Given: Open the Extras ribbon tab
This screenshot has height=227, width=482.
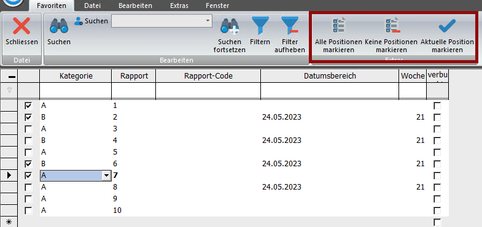Looking at the screenshot, I should tap(179, 6).
